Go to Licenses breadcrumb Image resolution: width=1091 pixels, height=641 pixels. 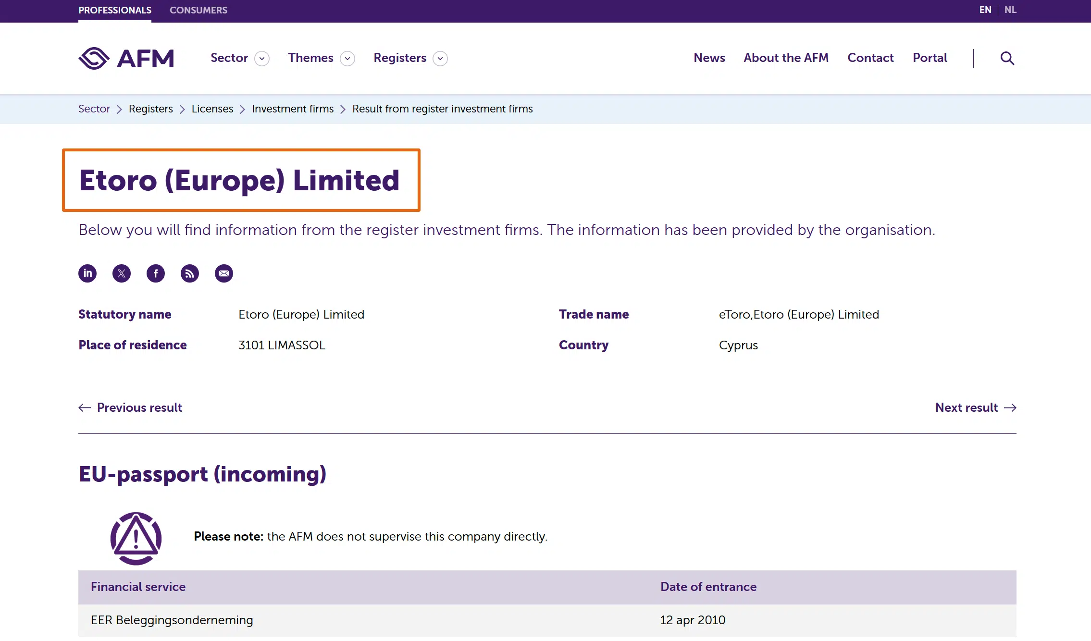212,109
